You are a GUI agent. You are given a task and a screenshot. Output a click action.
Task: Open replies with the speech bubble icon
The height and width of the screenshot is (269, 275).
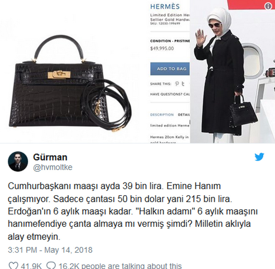click(x=51, y=265)
